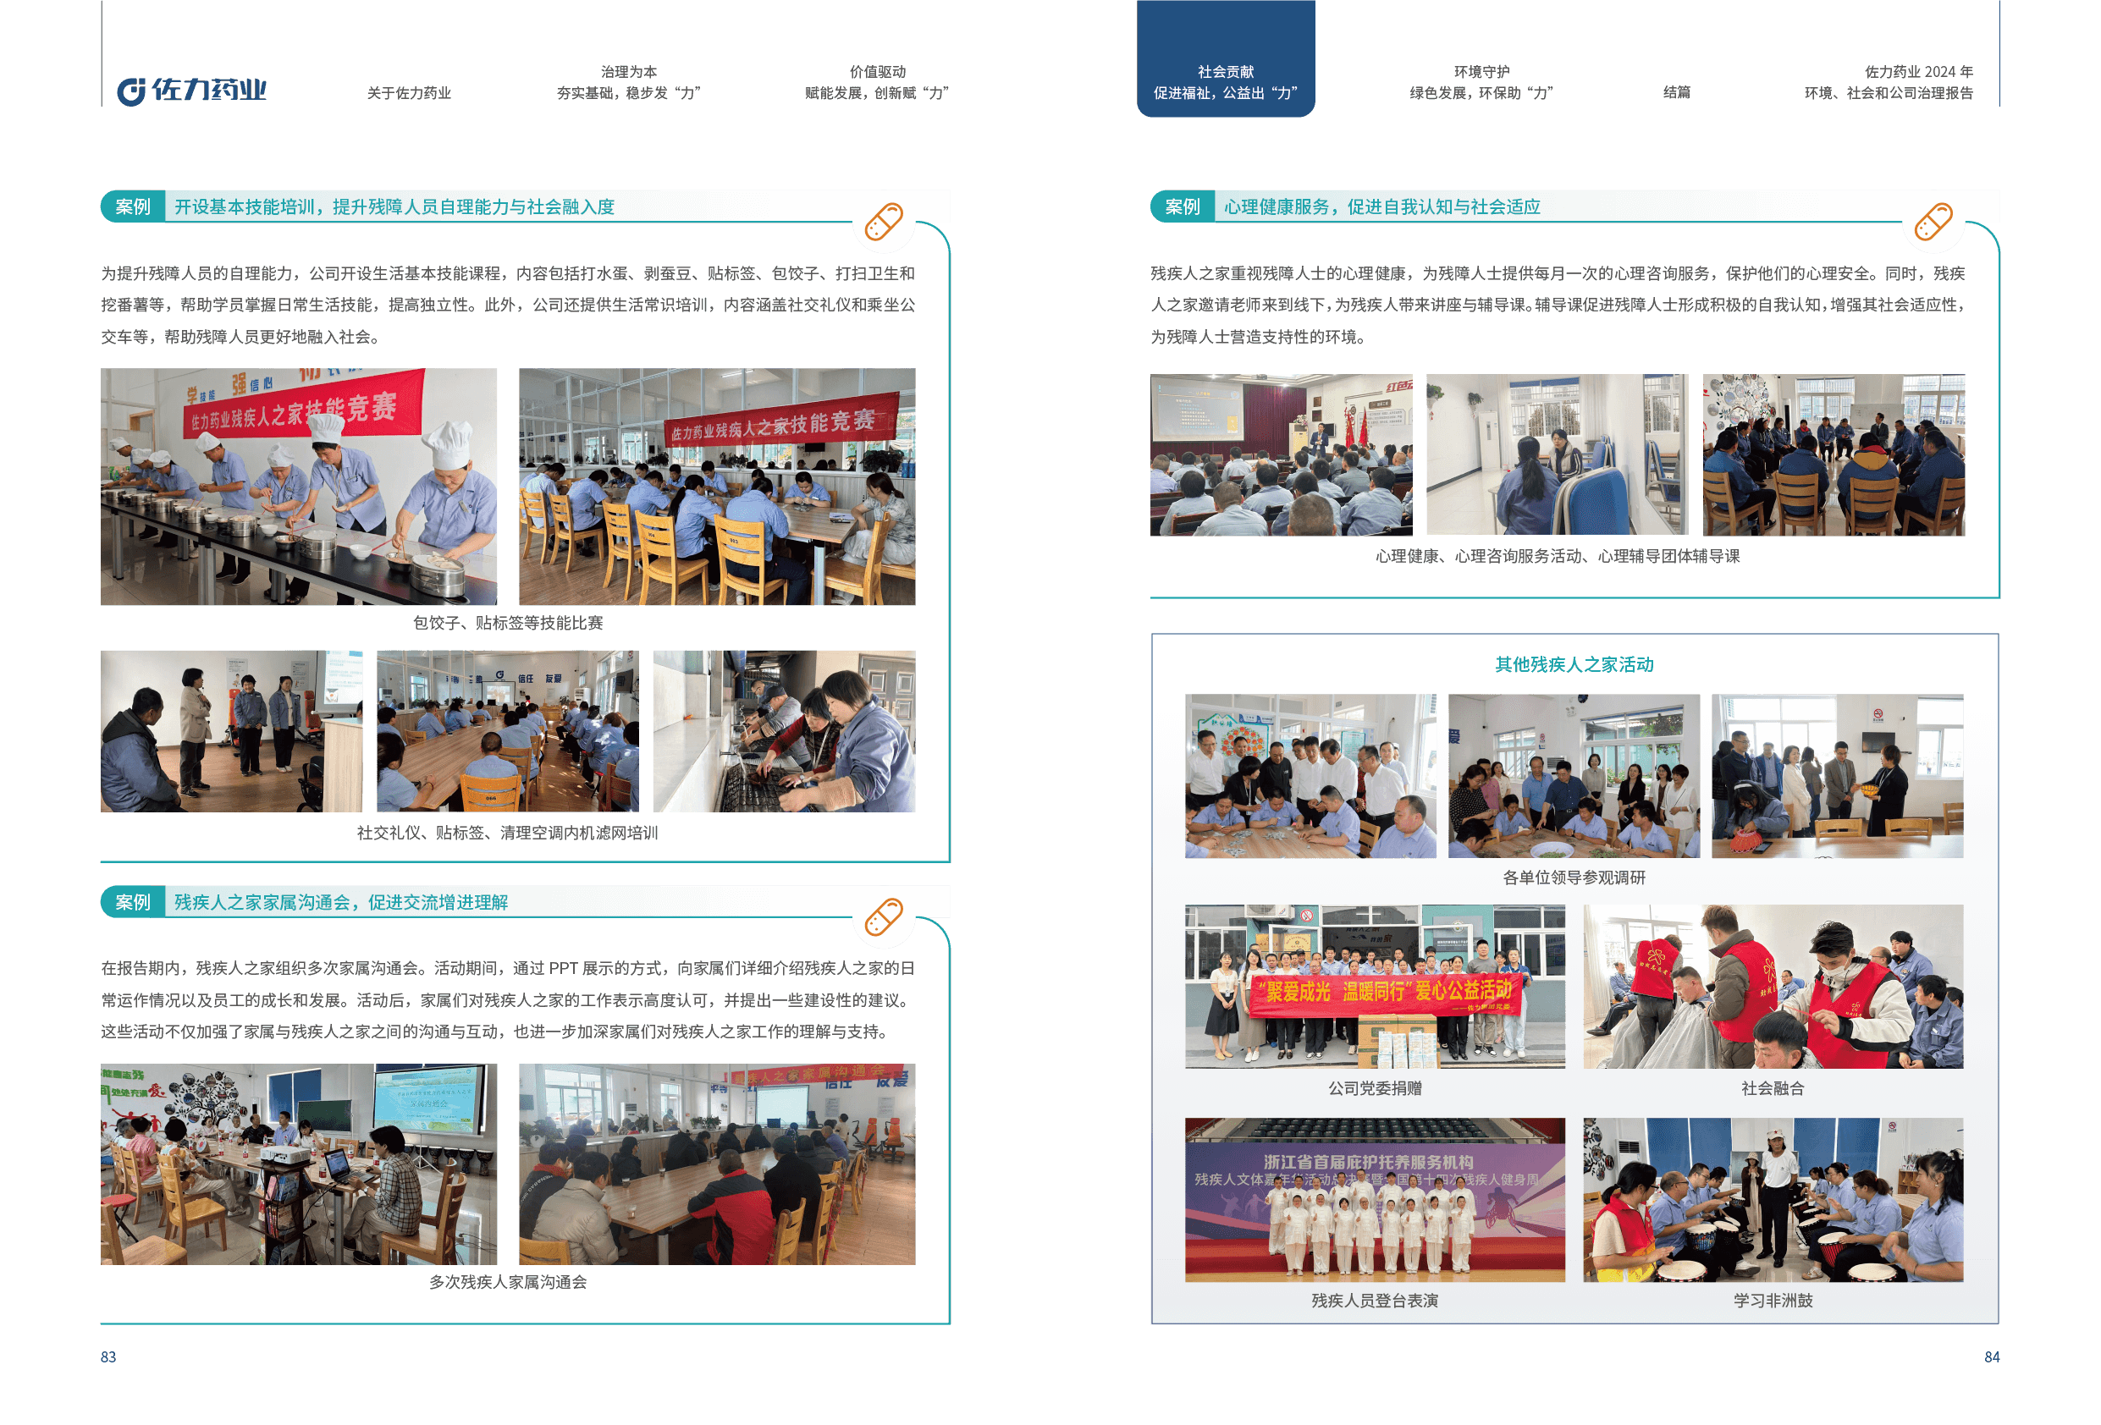
Task: Open the 治理为本 navigation tab
Action: coord(628,82)
